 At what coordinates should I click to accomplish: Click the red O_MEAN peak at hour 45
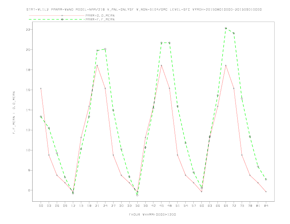pyautogui.click(x=161, y=66)
